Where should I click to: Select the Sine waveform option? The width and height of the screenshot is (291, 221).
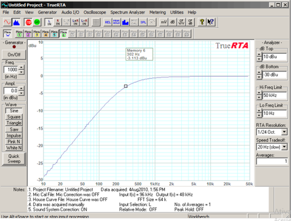coord(14,111)
